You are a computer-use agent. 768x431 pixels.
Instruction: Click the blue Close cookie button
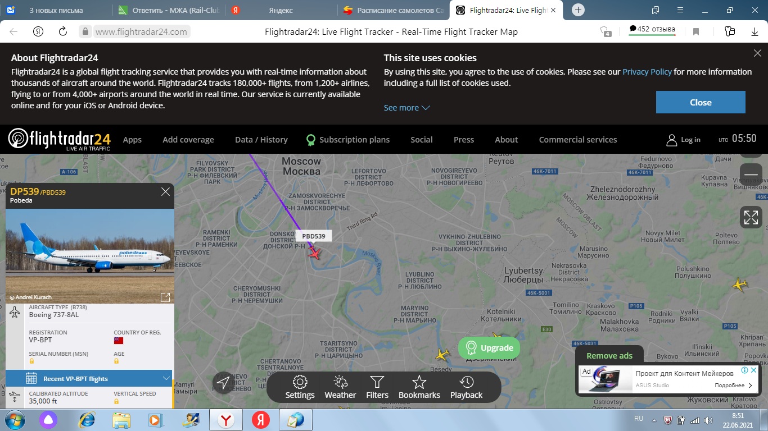pyautogui.click(x=701, y=102)
